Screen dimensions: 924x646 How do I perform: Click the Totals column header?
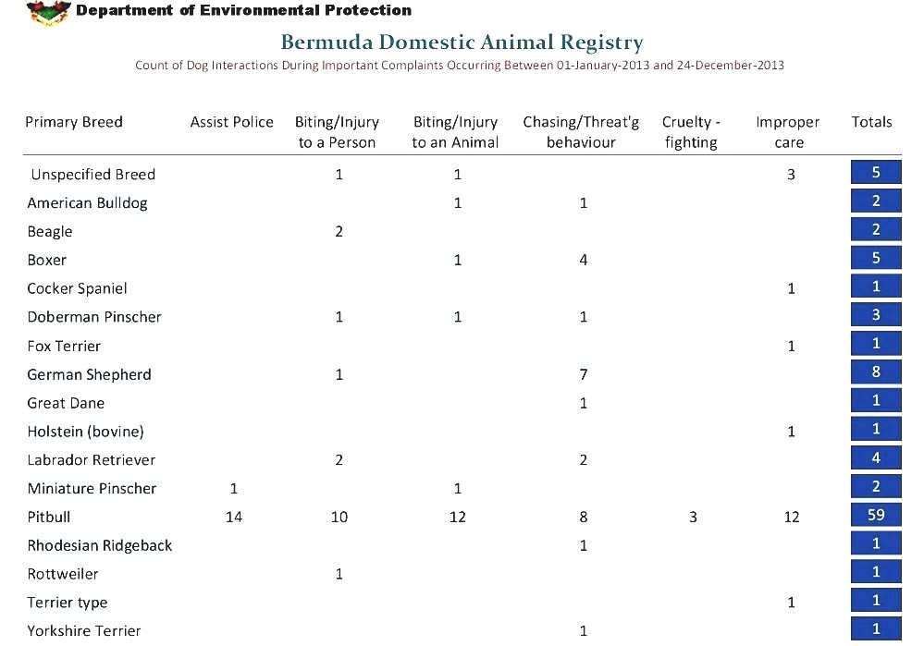(871, 122)
